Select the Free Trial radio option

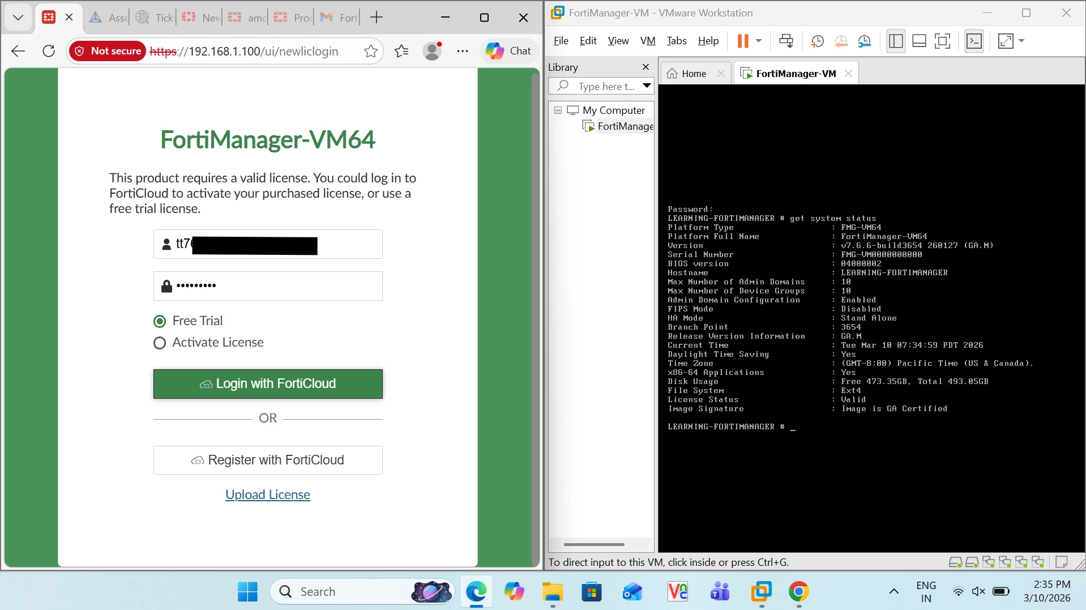[160, 321]
